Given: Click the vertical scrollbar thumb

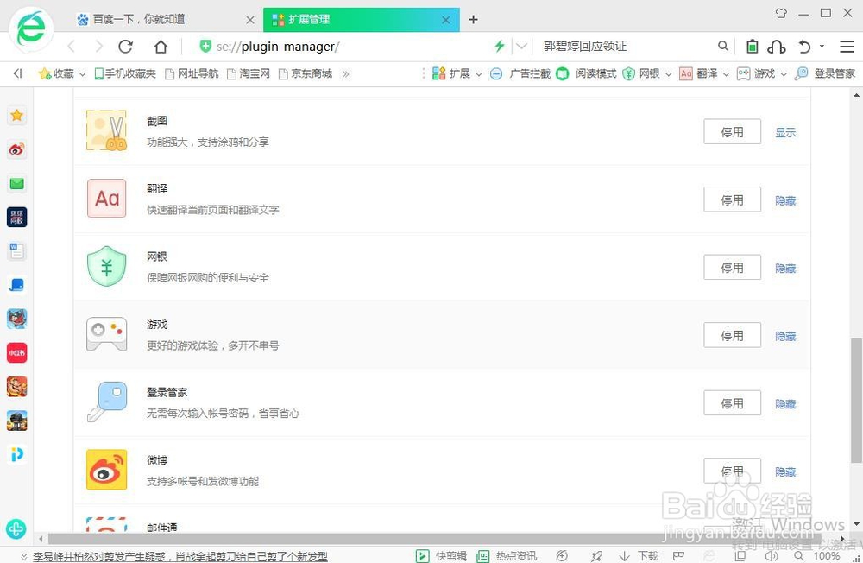Looking at the screenshot, I should click(x=856, y=401).
